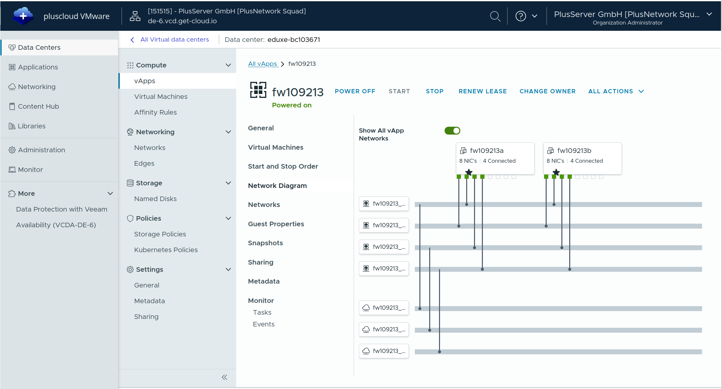Open Edges under Networking
Viewport: 722px width, 389px height.
pos(144,163)
